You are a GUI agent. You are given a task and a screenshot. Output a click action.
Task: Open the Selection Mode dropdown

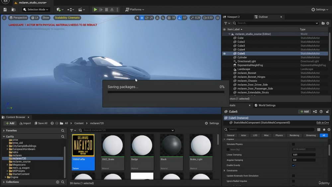pos(36,10)
